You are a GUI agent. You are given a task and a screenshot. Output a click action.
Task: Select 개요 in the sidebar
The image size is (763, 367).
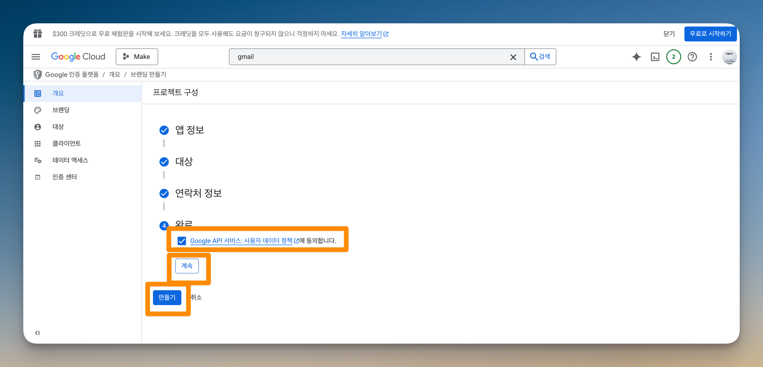(83, 93)
